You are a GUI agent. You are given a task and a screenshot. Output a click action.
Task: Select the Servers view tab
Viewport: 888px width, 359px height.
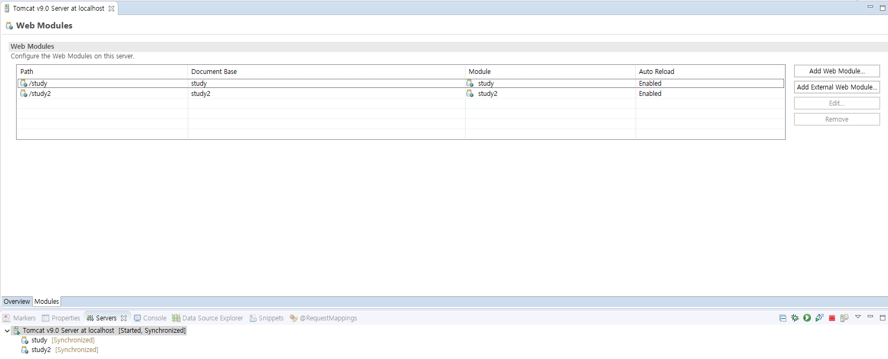(106, 318)
